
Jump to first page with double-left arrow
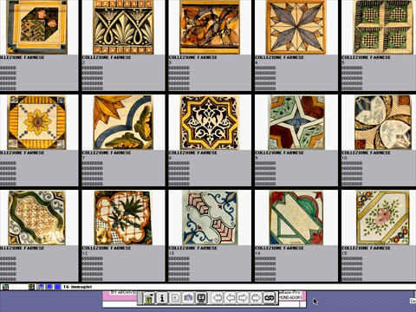pyautogui.click(x=218, y=297)
